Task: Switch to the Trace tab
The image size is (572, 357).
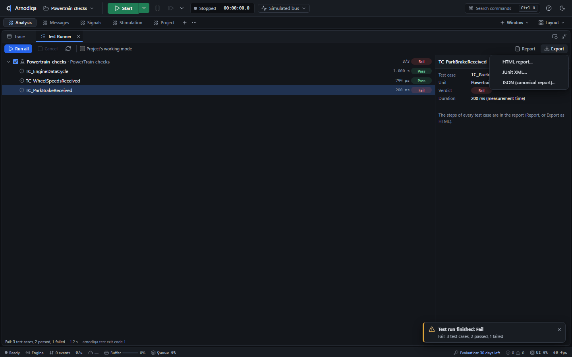Action: click(x=16, y=36)
